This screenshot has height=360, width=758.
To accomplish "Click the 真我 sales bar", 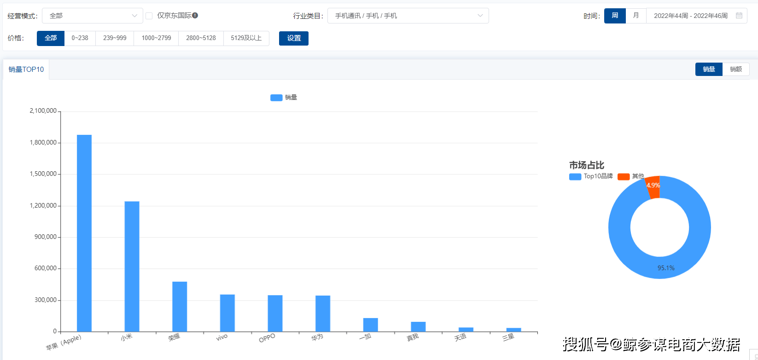I will (418, 327).
